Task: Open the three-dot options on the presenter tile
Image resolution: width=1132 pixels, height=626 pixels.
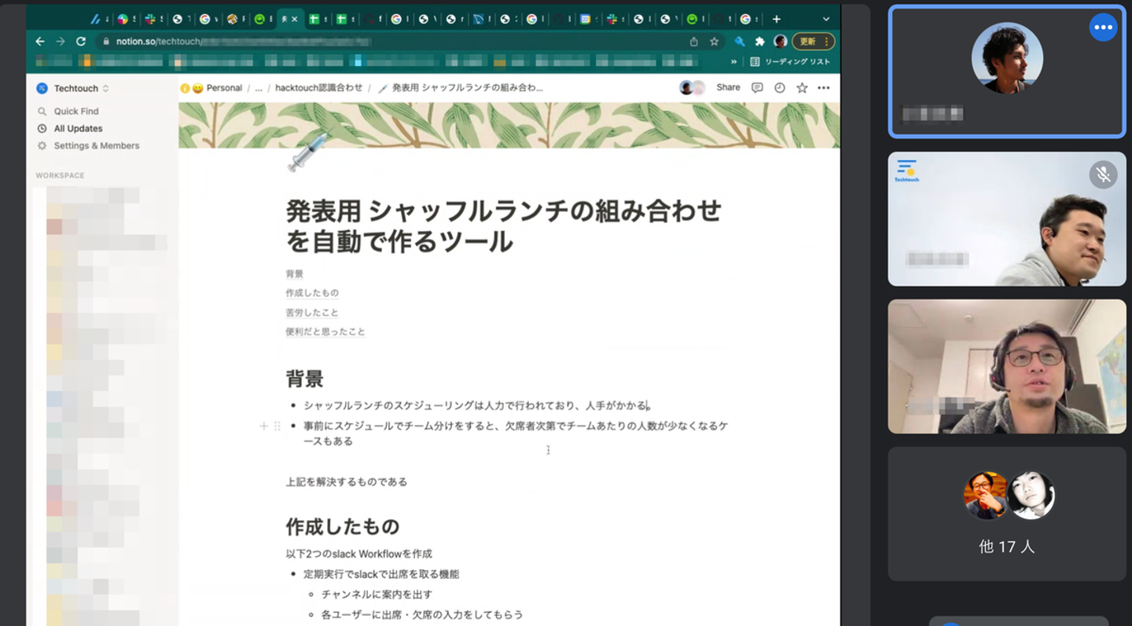Action: pos(1103,27)
